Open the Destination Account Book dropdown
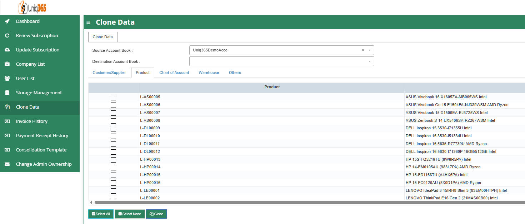Screen dimensions: 525x224 click(x=281, y=61)
